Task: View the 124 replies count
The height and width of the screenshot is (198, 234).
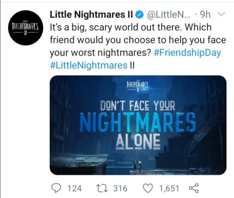Action: [75, 188]
